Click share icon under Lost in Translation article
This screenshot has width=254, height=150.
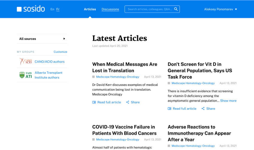(128, 102)
